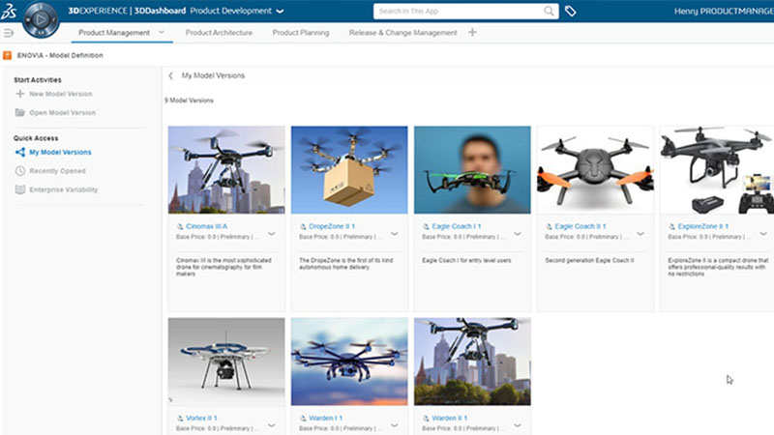Open the Vortex II 1 model link
The width and height of the screenshot is (774, 435).
click(201, 419)
